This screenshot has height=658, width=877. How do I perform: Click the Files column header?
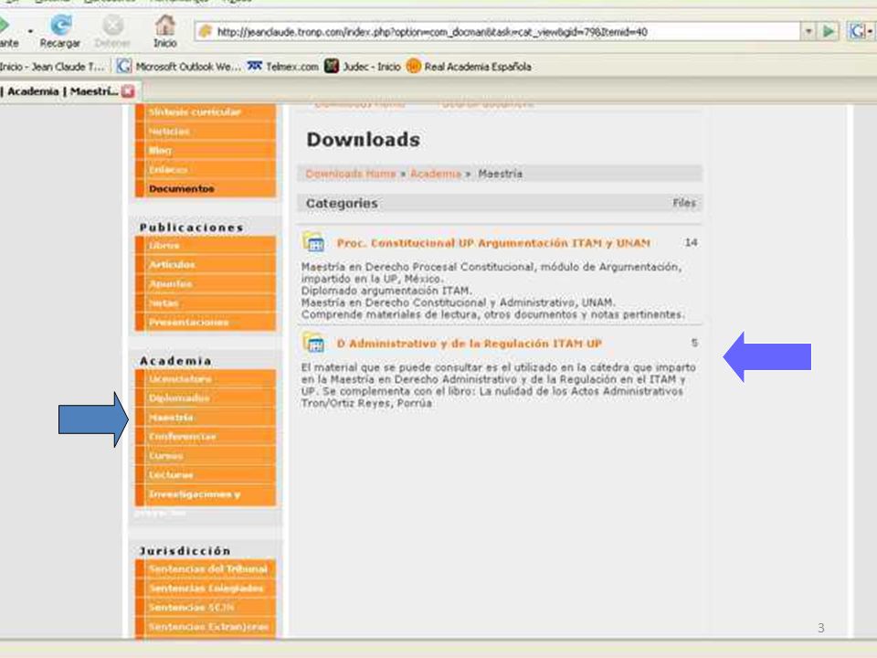[x=684, y=203]
